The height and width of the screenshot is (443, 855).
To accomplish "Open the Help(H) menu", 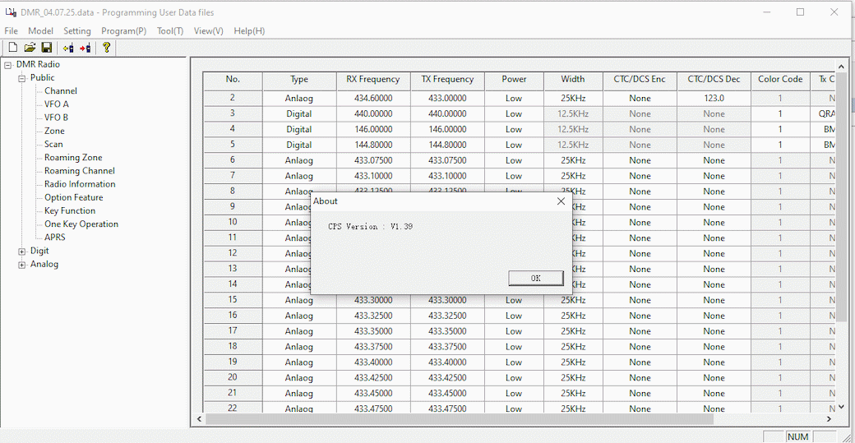I will tap(249, 31).
